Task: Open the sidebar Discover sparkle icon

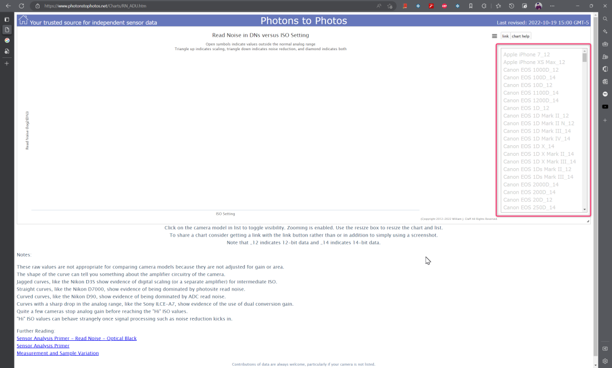Action: pyautogui.click(x=605, y=31)
